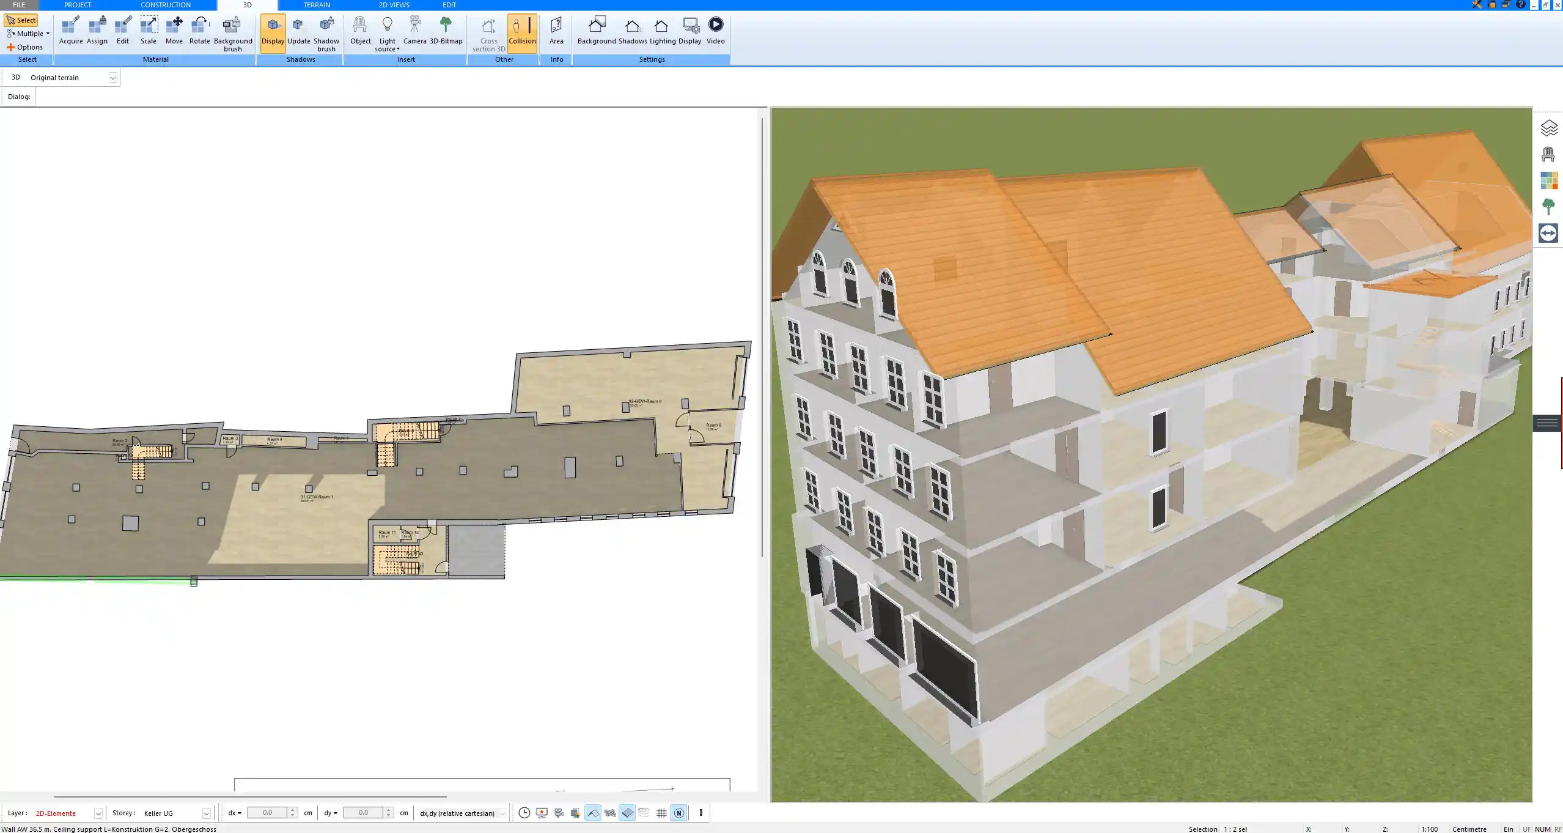The image size is (1563, 833).
Task: Open the Storey Keller UG dropdown
Action: [207, 813]
